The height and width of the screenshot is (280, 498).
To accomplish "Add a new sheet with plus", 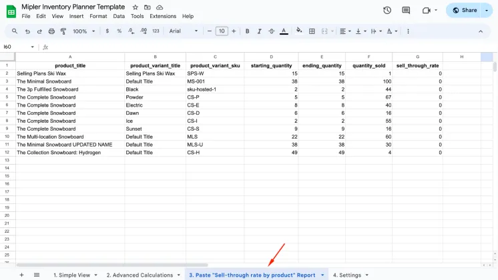I will tap(21, 275).
